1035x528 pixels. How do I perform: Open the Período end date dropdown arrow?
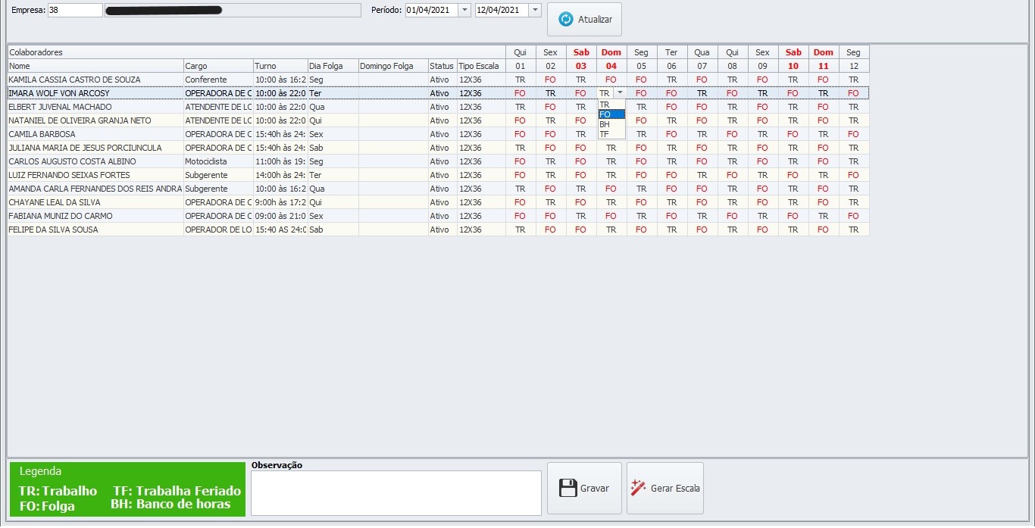pos(535,10)
